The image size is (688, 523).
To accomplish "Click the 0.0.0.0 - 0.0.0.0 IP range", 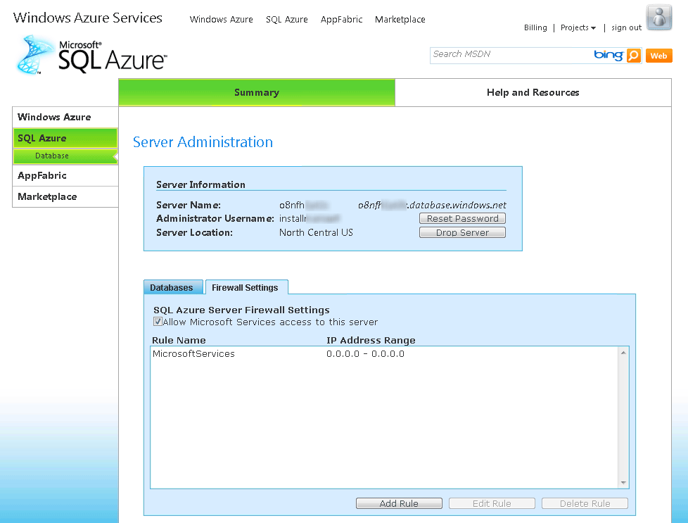I will [365, 354].
